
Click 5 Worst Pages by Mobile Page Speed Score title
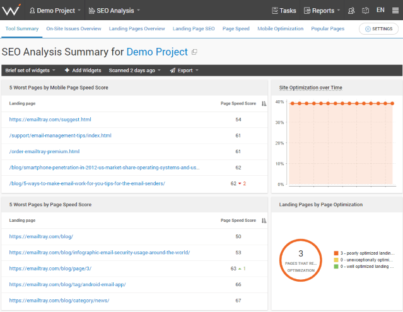59,88
